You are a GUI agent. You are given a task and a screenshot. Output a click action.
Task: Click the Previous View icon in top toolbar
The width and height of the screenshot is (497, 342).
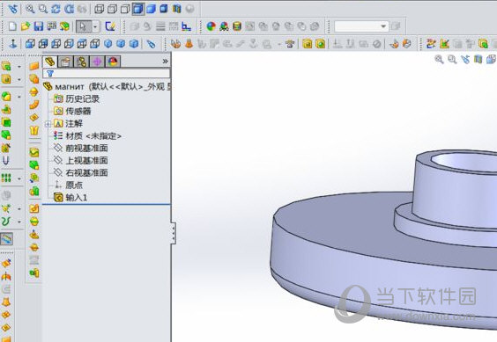point(12,9)
